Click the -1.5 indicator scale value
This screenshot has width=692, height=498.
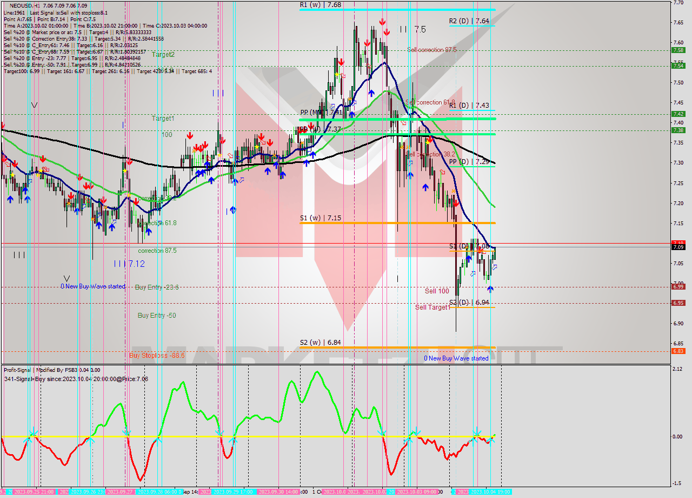click(x=676, y=483)
